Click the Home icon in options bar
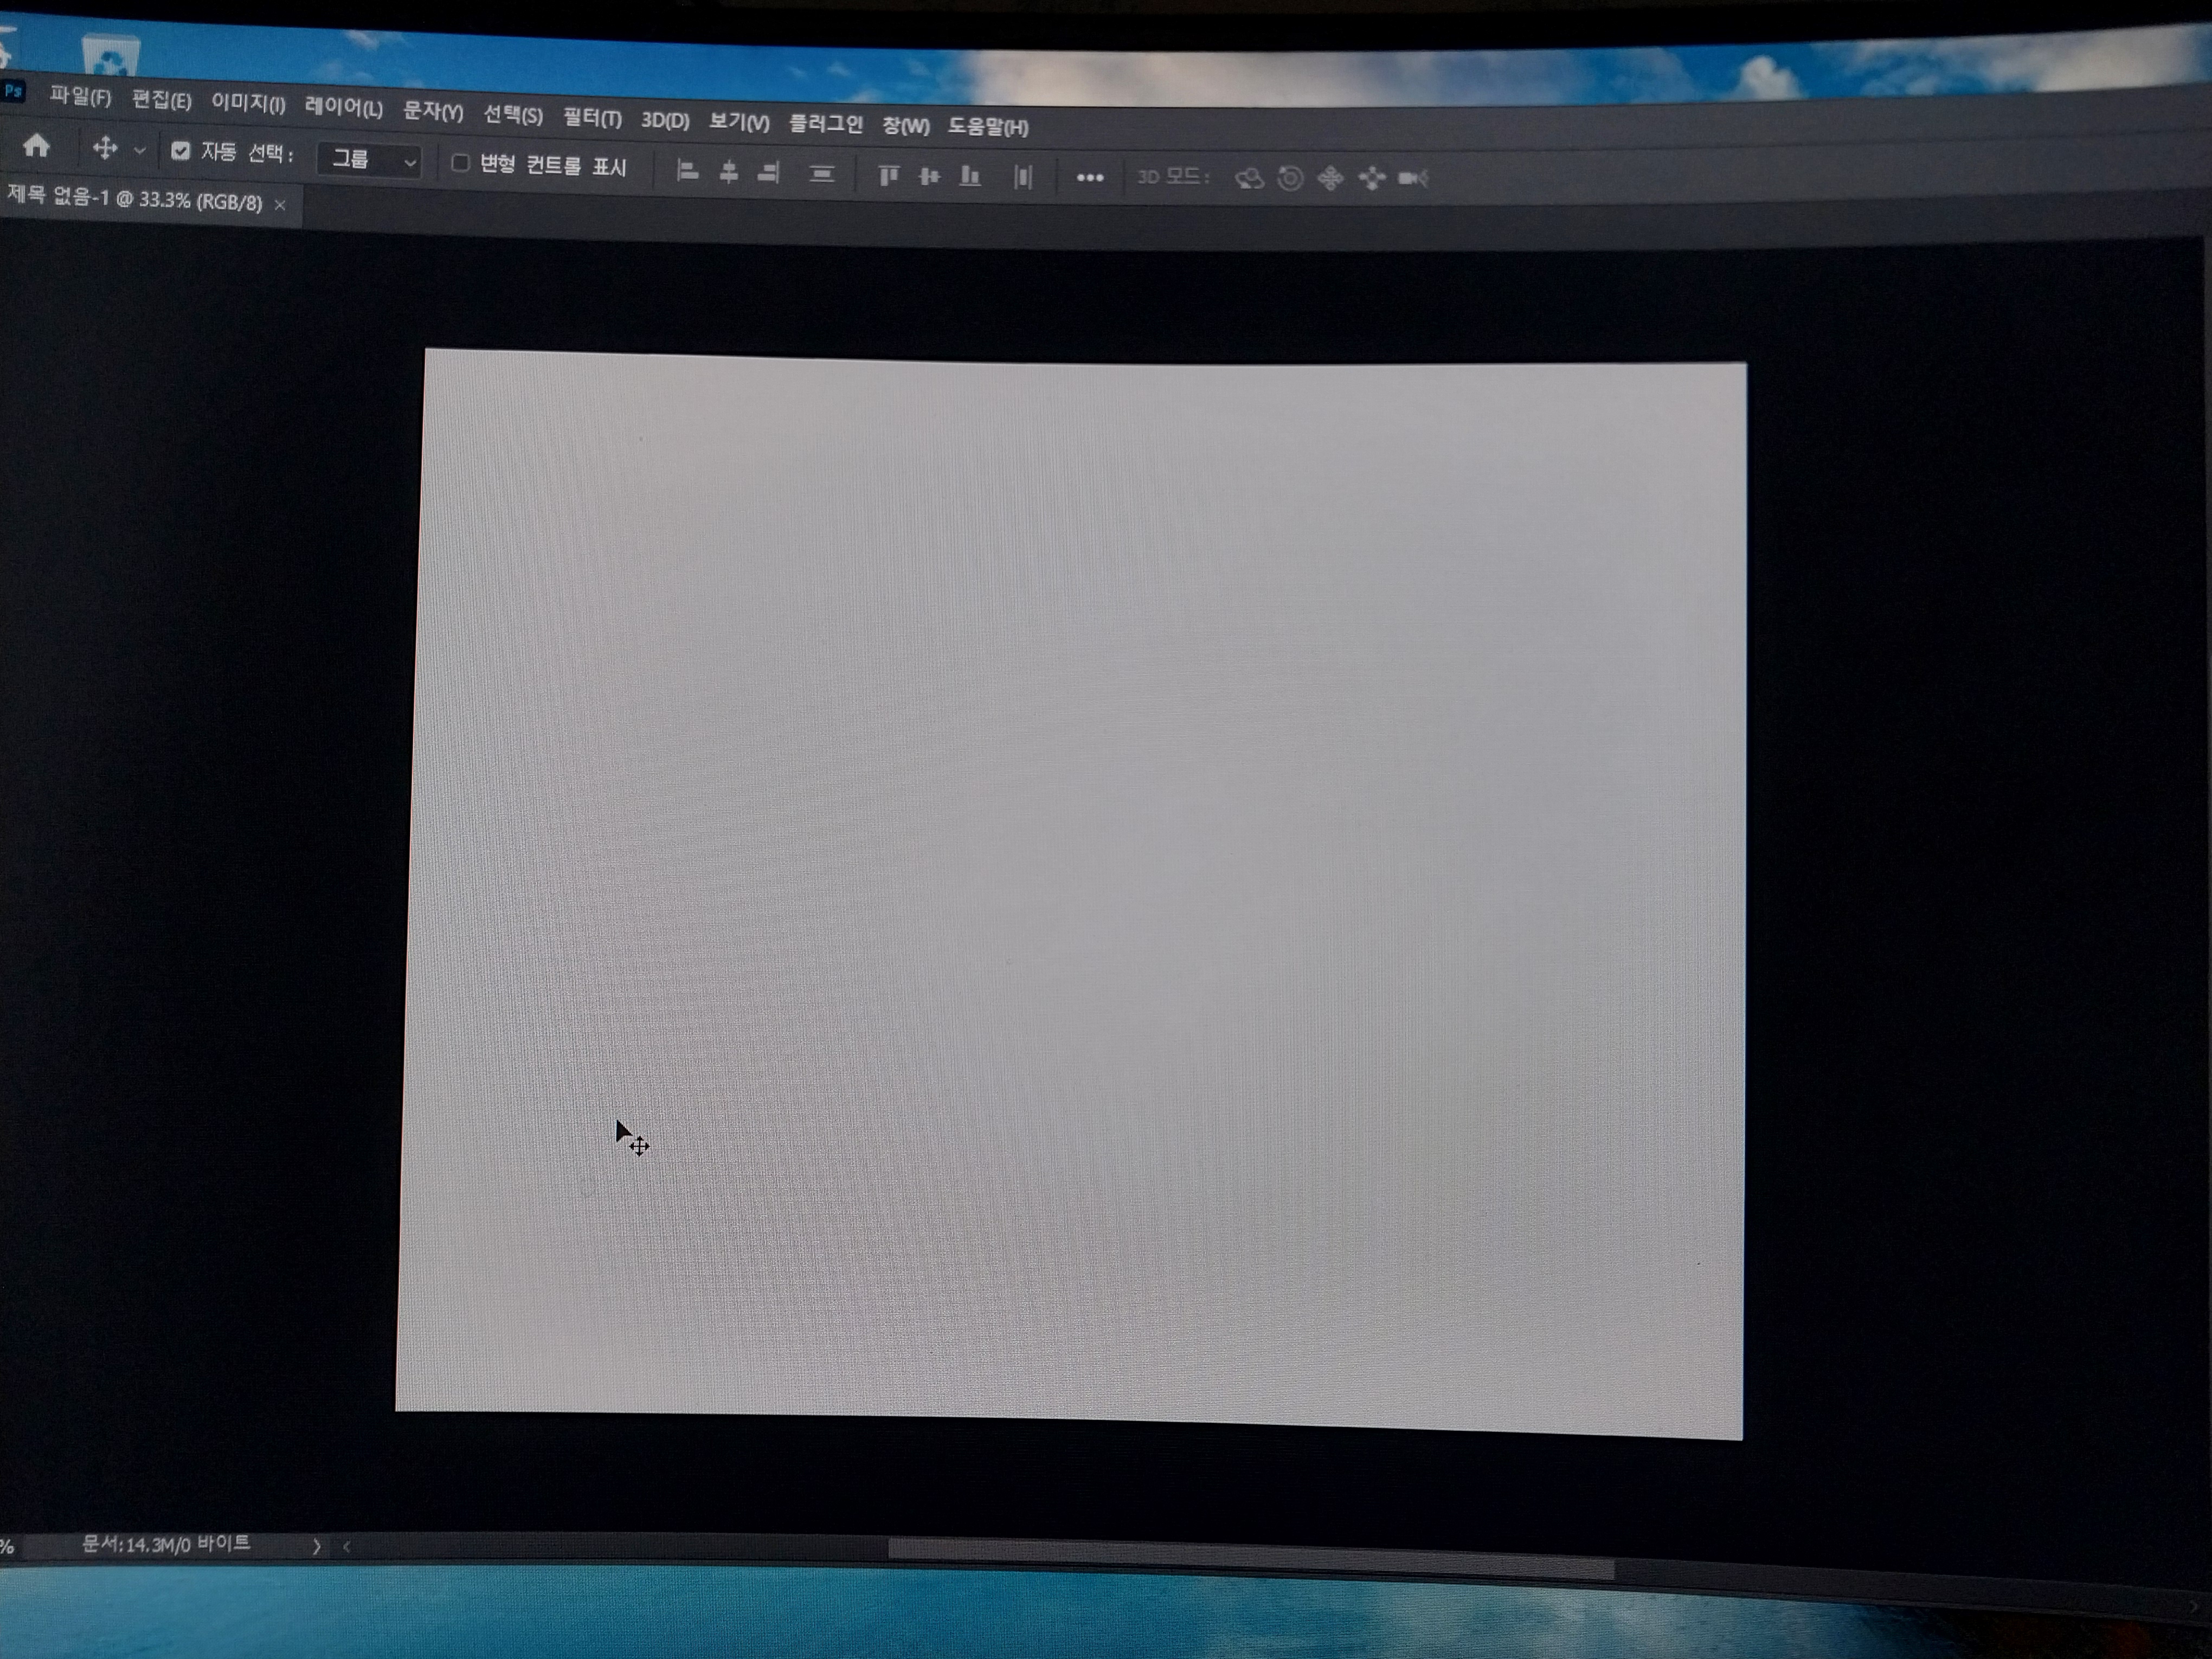 [36, 146]
